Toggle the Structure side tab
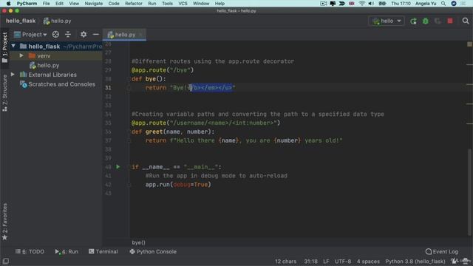473x266 pixels. [4, 93]
